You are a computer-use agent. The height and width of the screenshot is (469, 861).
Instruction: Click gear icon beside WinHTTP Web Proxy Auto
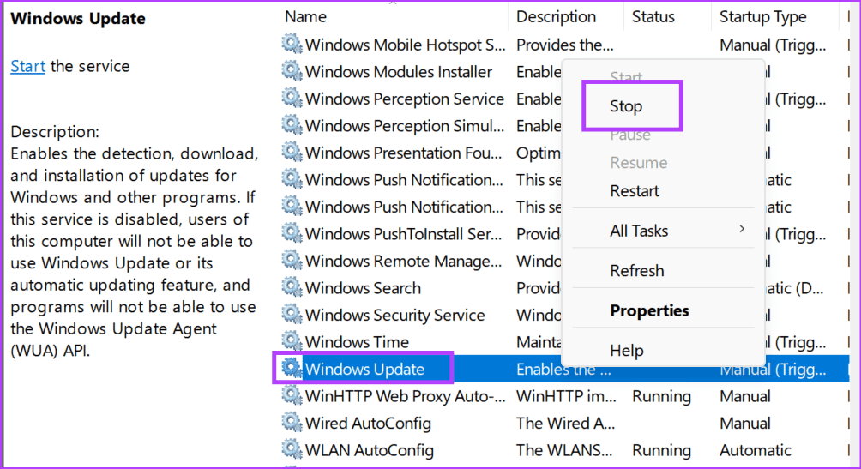[292, 395]
